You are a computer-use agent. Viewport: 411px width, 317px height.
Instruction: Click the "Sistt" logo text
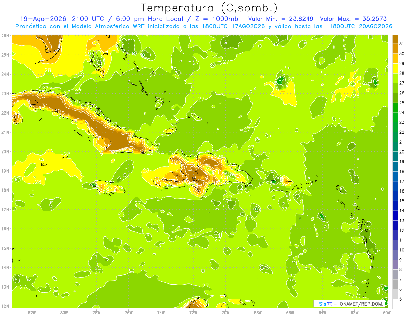[325, 303]
